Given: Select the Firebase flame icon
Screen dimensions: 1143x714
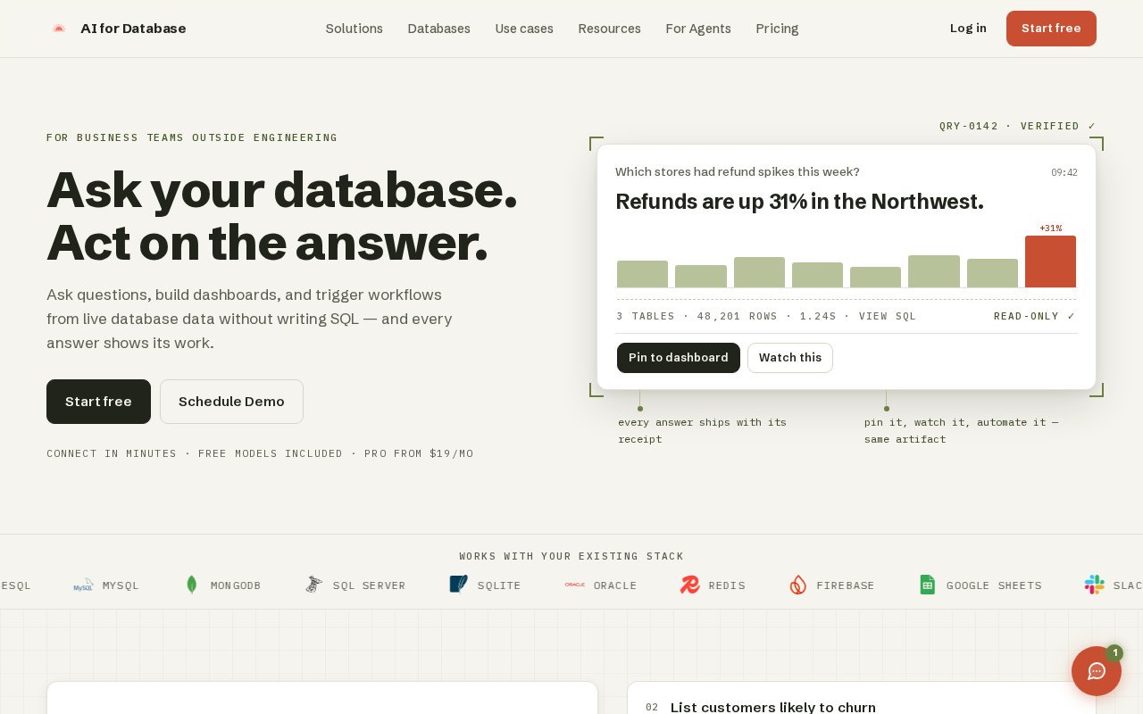Looking at the screenshot, I should 798,585.
